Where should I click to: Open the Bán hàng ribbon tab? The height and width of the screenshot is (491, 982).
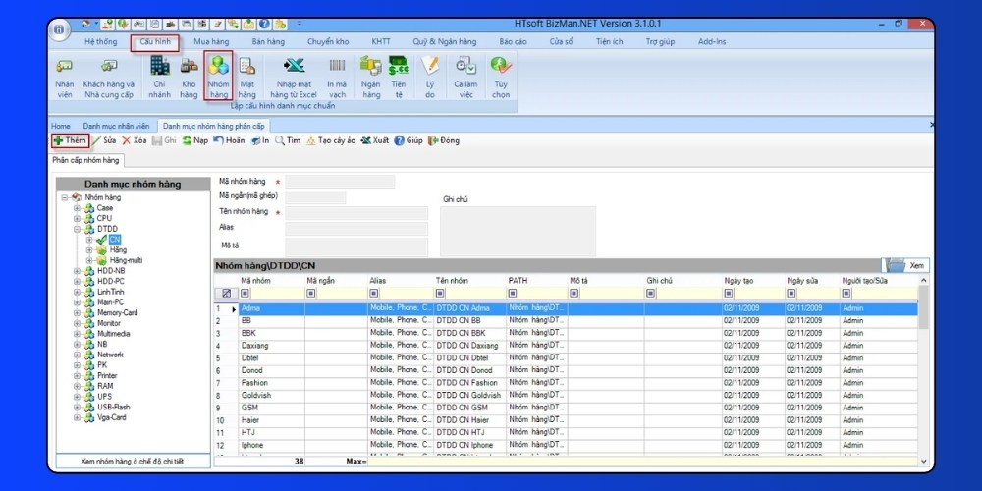(x=268, y=42)
